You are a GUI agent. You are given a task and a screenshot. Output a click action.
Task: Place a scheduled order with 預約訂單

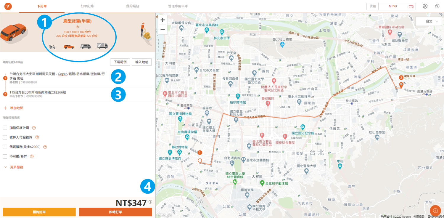39,212
